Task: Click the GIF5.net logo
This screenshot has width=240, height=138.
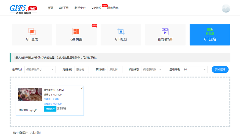Action: click(x=23, y=10)
